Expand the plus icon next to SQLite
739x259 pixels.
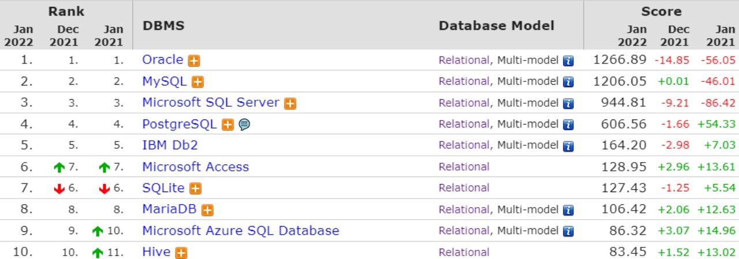tap(195, 189)
